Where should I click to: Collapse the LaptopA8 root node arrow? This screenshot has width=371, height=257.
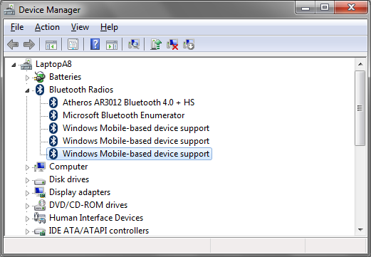14,65
